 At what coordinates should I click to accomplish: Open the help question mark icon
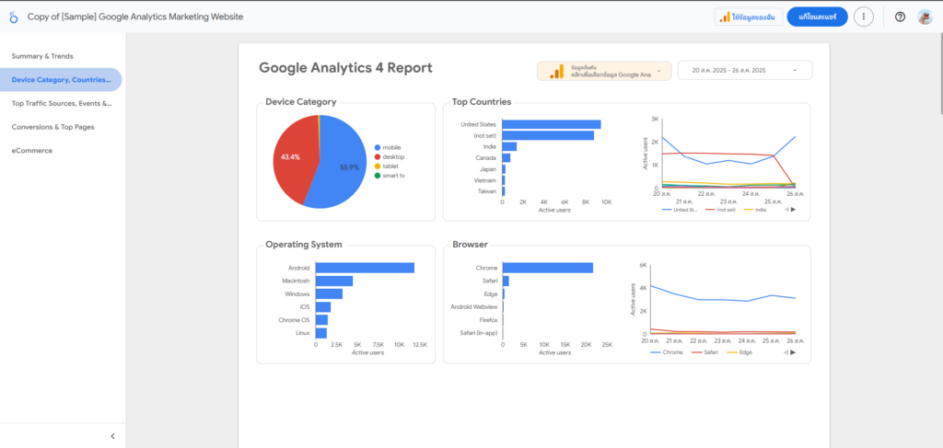(x=900, y=17)
